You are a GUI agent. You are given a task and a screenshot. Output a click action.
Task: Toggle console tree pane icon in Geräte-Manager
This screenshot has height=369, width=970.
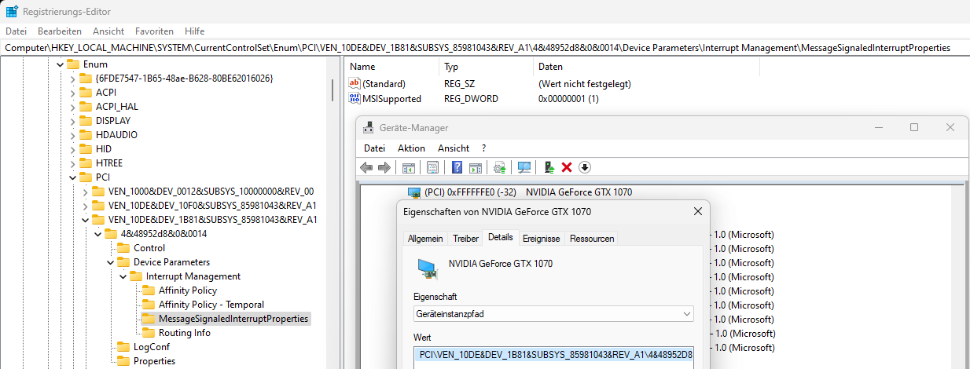[409, 167]
